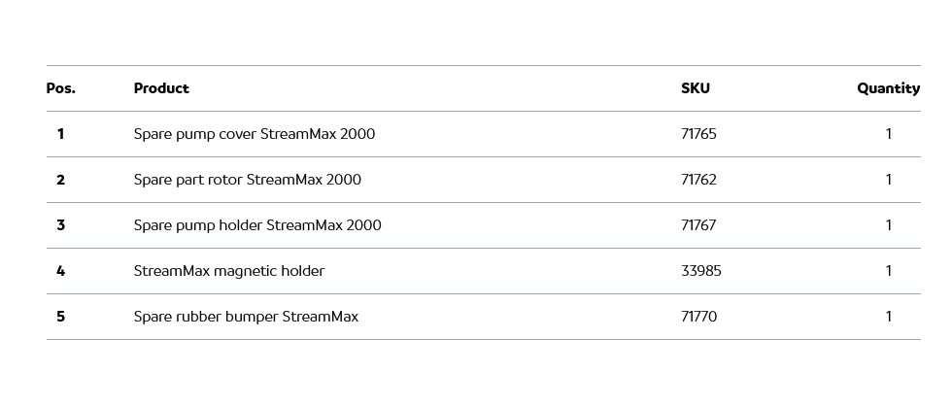Select Spare pump holder StreamMax 2000
Viewport: 952px width, 407px height.
257,225
